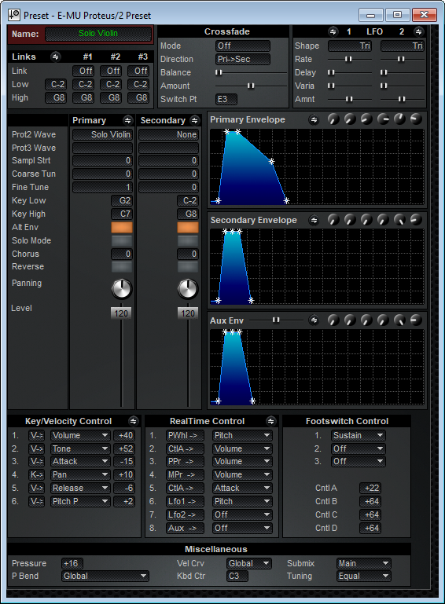
Task: Toggle Primary Reverse
Action: click(121, 266)
